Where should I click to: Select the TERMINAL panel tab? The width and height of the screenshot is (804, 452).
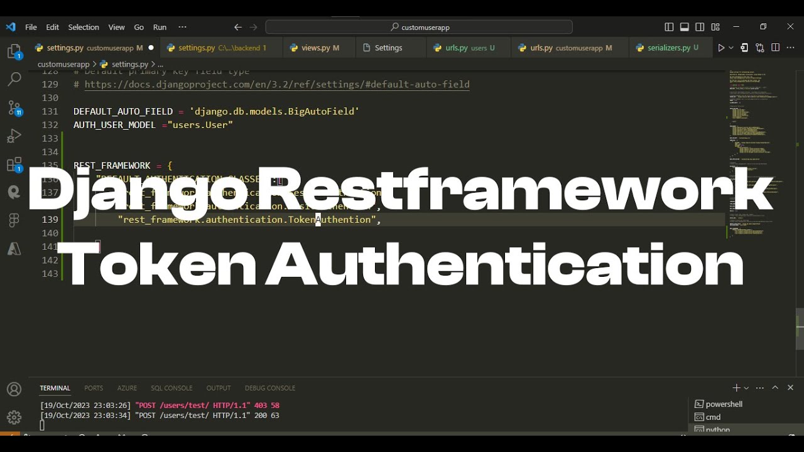(x=55, y=388)
